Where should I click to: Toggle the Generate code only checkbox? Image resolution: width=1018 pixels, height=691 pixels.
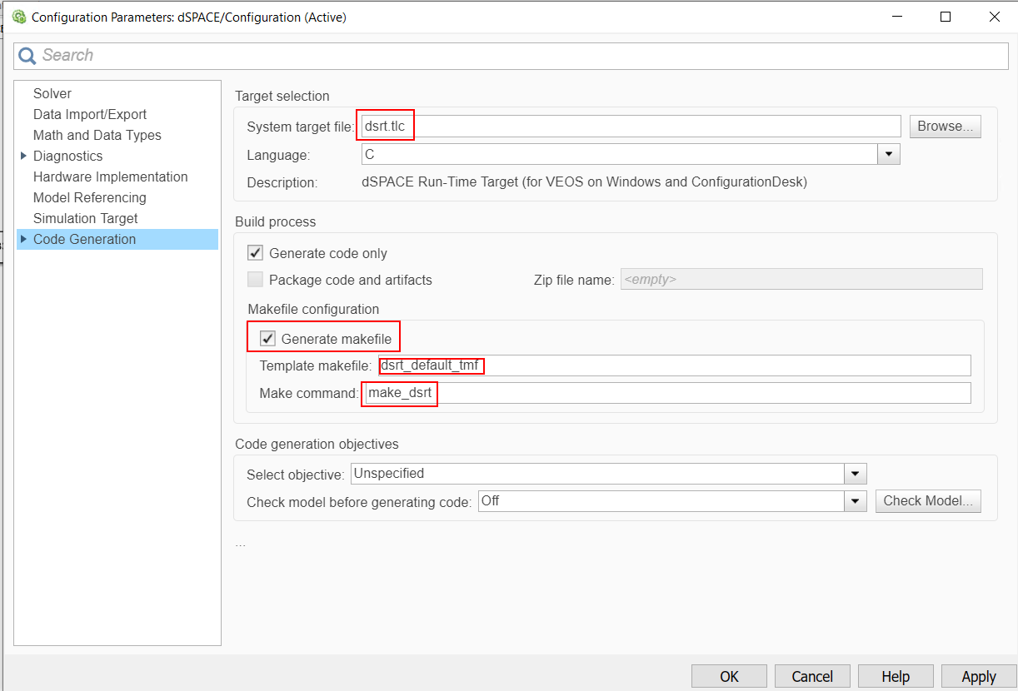pos(256,253)
